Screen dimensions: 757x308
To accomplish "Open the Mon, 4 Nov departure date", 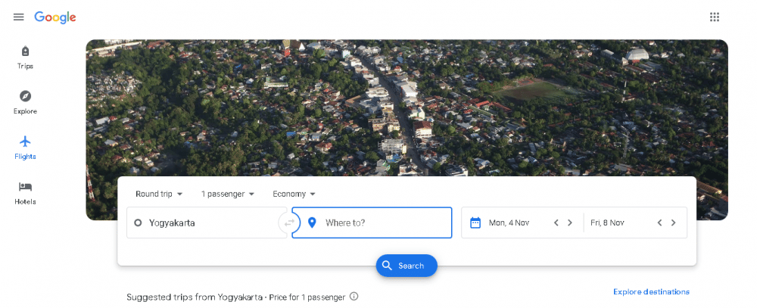I will (509, 222).
